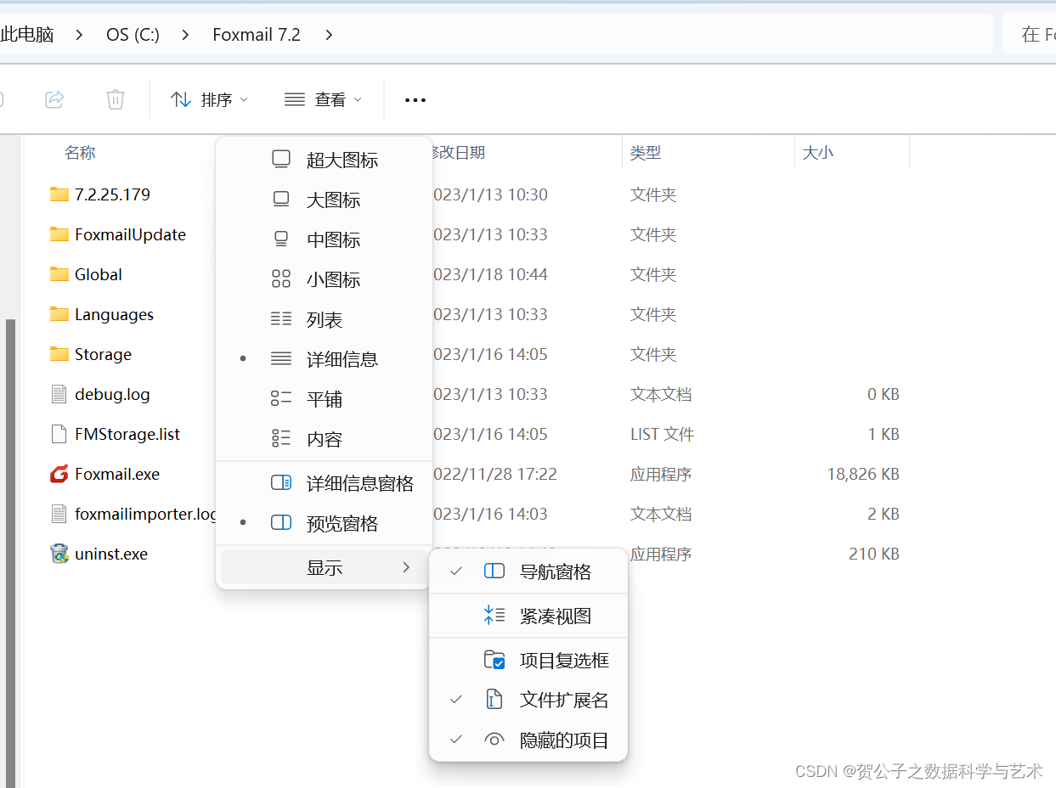The image size is (1056, 788).
Task: Toggle 文件扩展名 file name extensions
Action: 528,700
